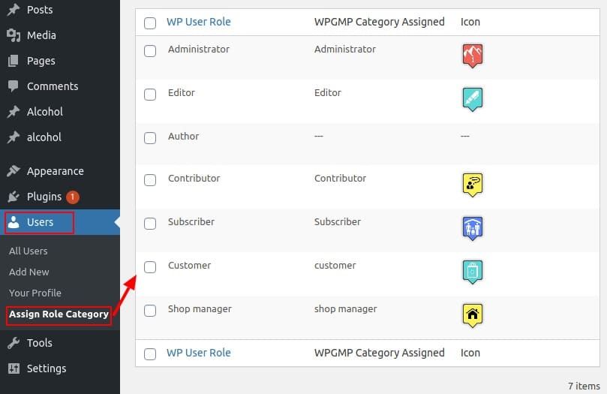The width and height of the screenshot is (607, 394).
Task: Click the Users person icon
Action: pyautogui.click(x=14, y=222)
